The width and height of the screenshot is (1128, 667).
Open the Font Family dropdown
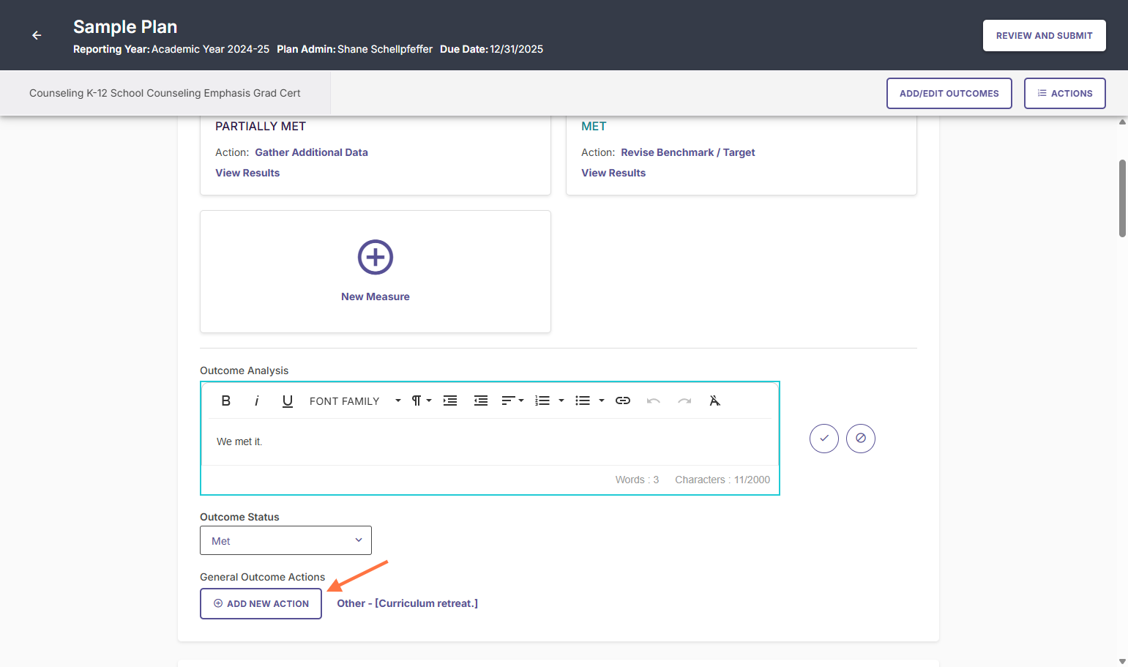coord(354,400)
